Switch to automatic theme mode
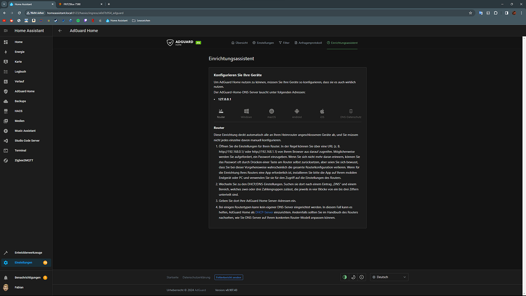This screenshot has height=296, width=526. pyautogui.click(x=361, y=276)
